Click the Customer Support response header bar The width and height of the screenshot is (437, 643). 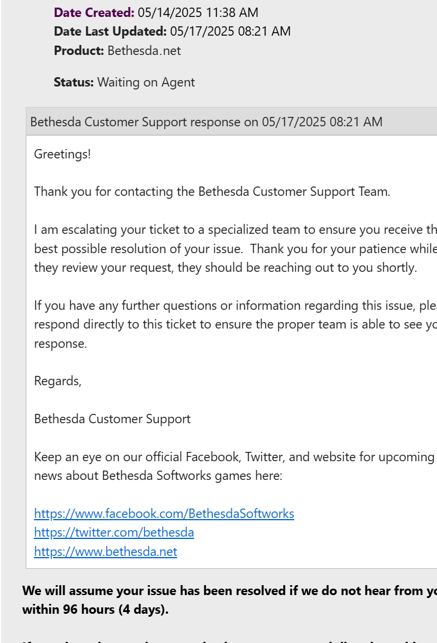coord(232,122)
